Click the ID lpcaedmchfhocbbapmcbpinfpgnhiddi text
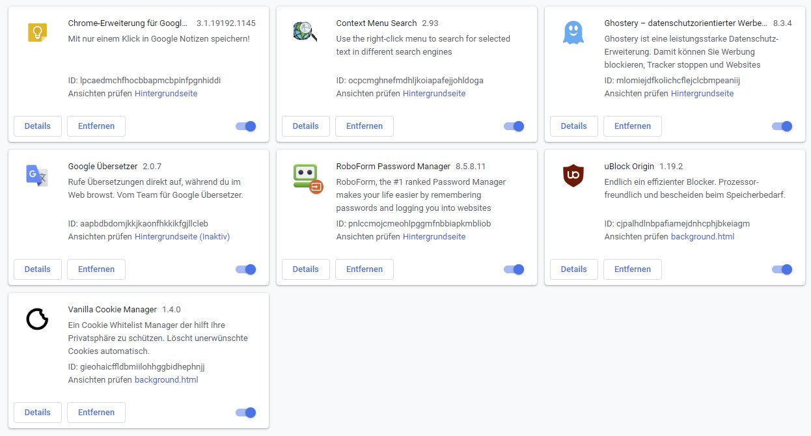811x436 pixels. point(144,81)
